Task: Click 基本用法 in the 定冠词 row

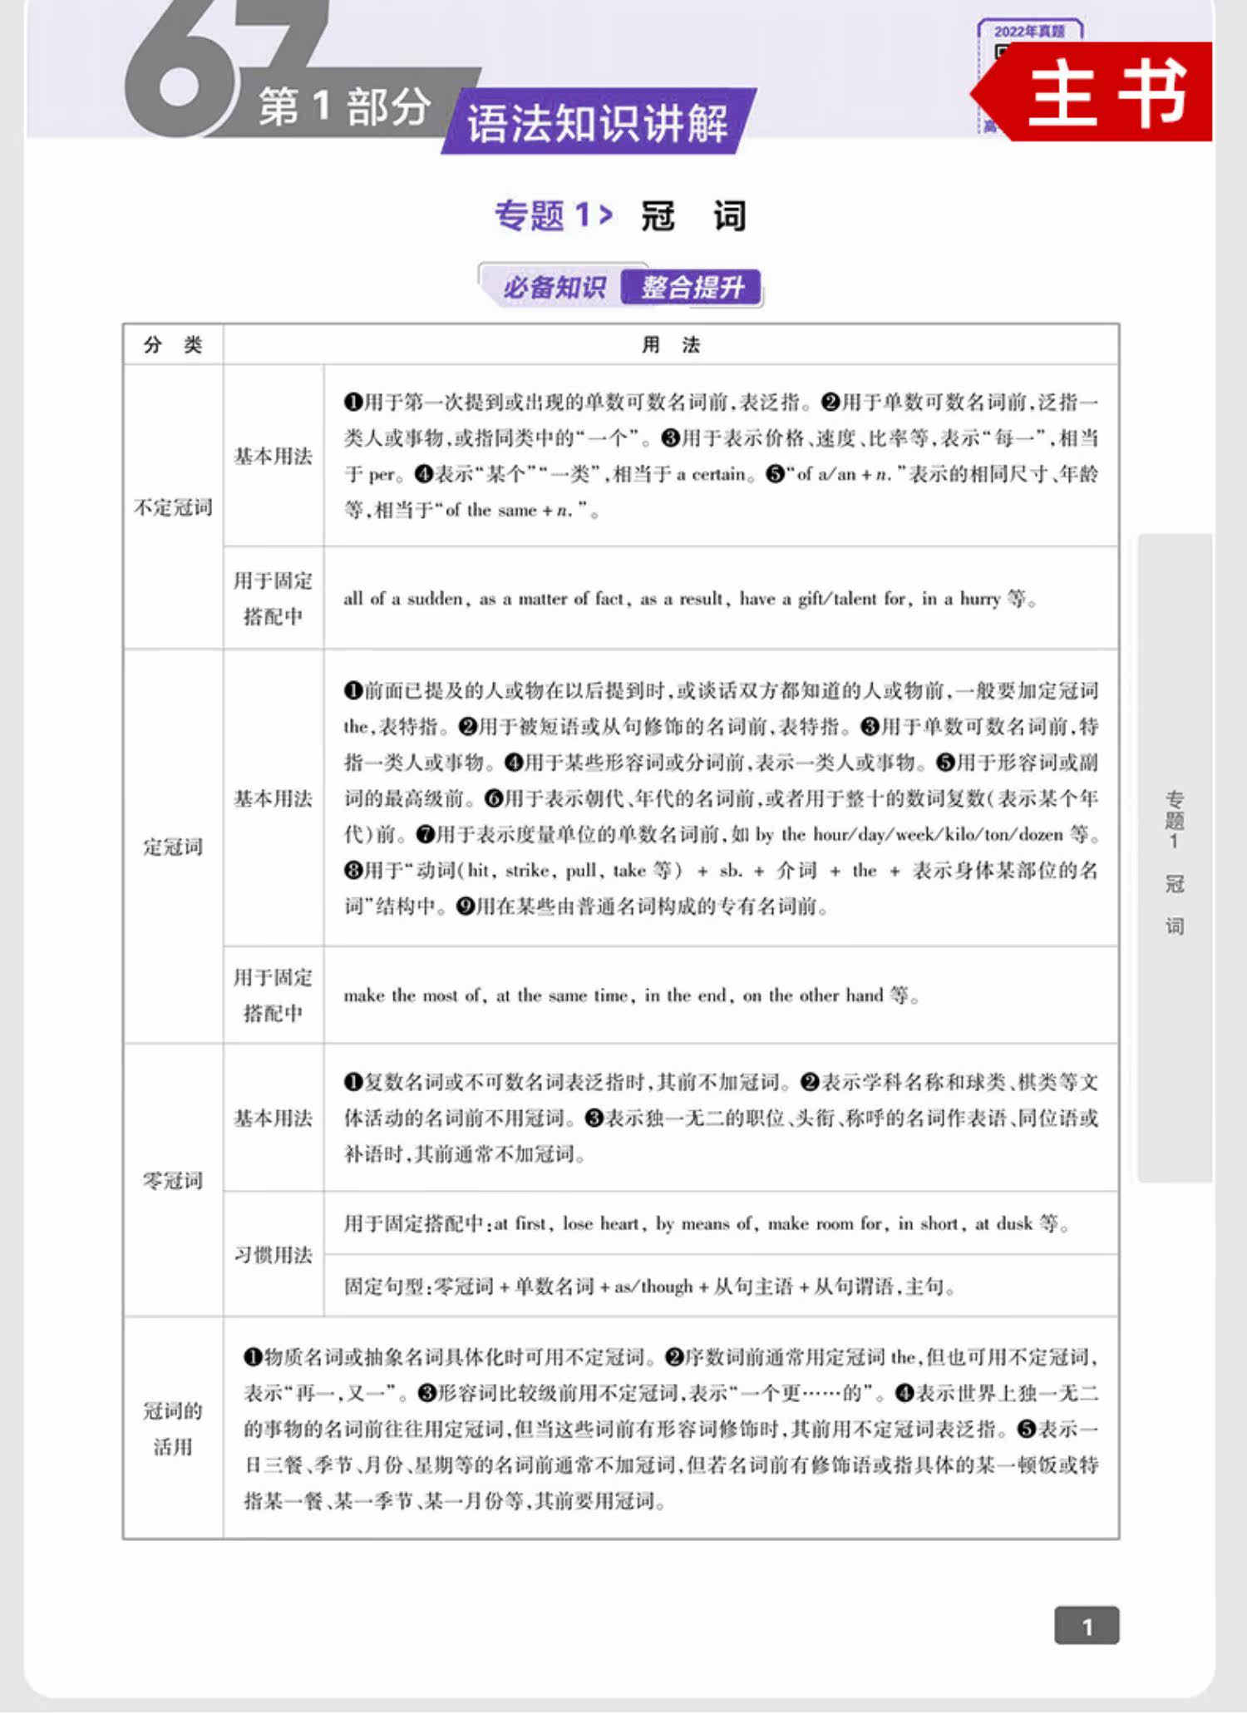Action: (273, 798)
